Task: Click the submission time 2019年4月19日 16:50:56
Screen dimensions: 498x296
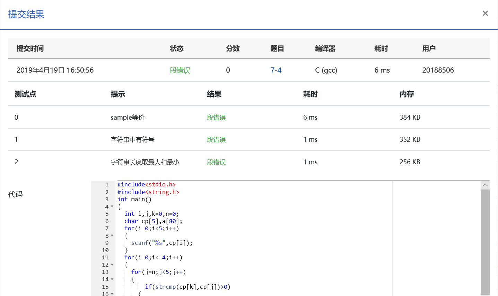Action: tap(55, 70)
